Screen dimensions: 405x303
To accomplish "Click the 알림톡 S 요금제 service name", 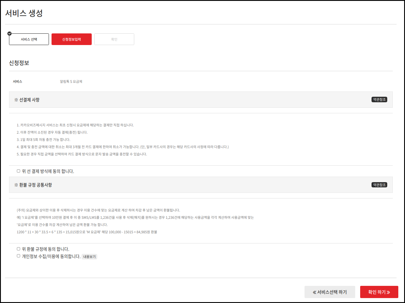I will pyautogui.click(x=71, y=82).
